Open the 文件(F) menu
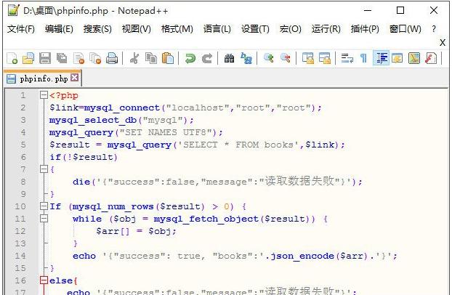This screenshot has height=295, width=452. tap(21, 29)
